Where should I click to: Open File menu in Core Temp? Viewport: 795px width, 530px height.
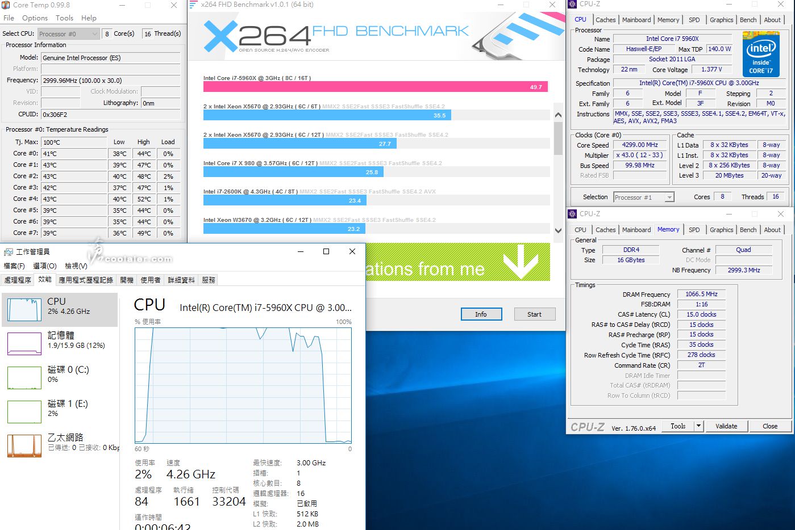click(9, 18)
